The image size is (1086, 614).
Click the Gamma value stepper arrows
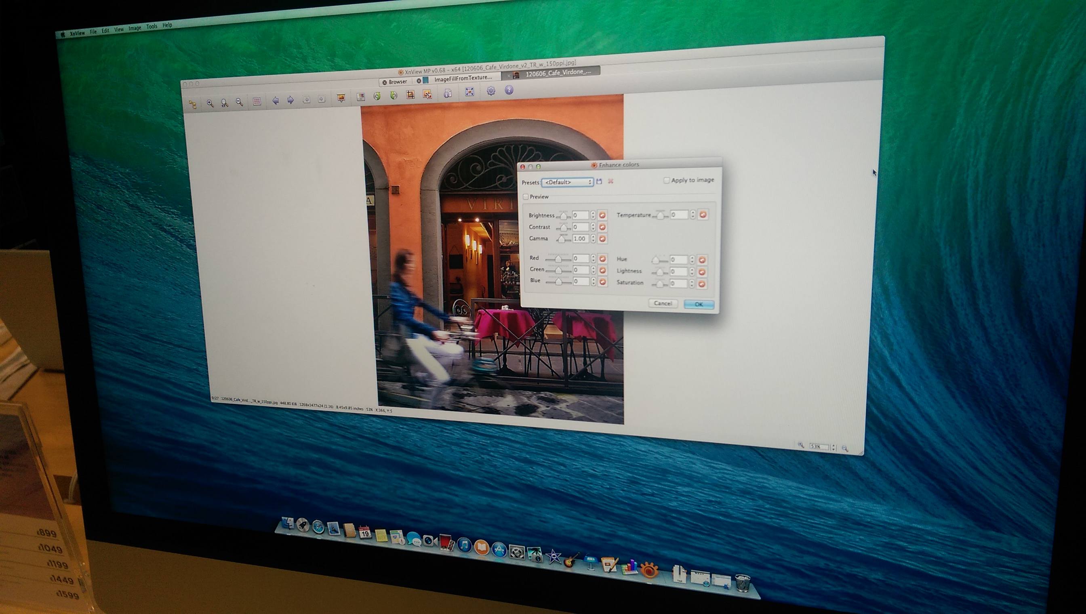(593, 239)
